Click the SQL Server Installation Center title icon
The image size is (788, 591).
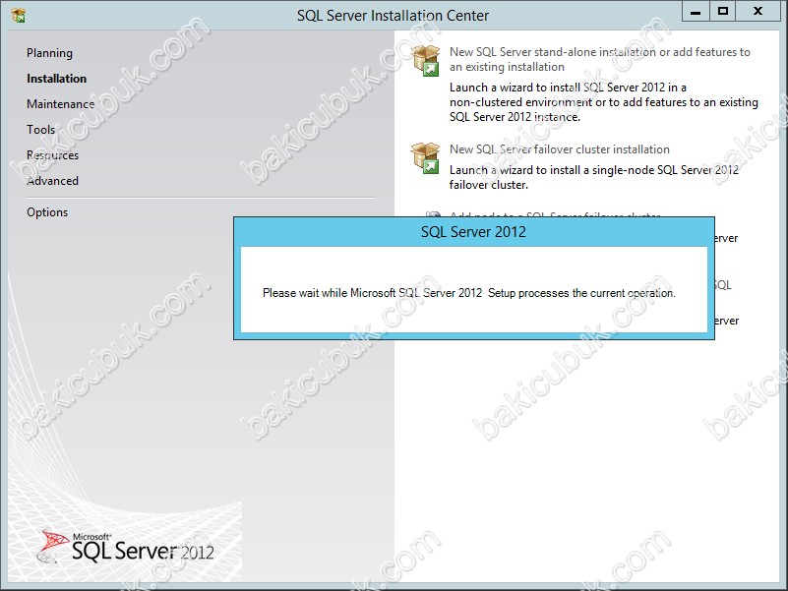point(18,16)
